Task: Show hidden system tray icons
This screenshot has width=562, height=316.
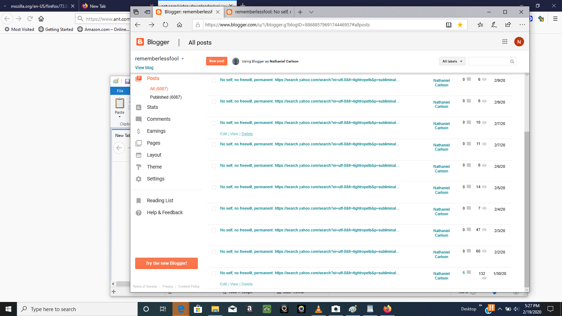Action: [x=499, y=309]
